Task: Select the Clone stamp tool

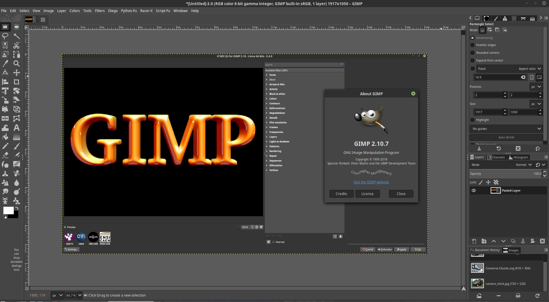Action: pyautogui.click(x=5, y=173)
